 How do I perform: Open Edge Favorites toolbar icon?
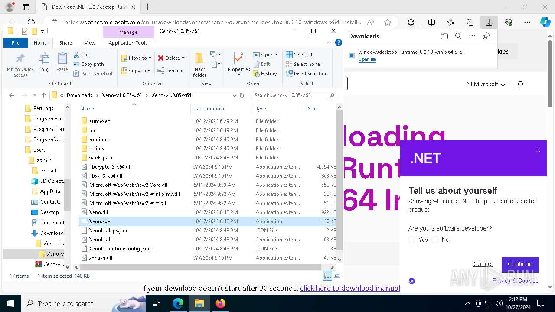[x=451, y=22]
